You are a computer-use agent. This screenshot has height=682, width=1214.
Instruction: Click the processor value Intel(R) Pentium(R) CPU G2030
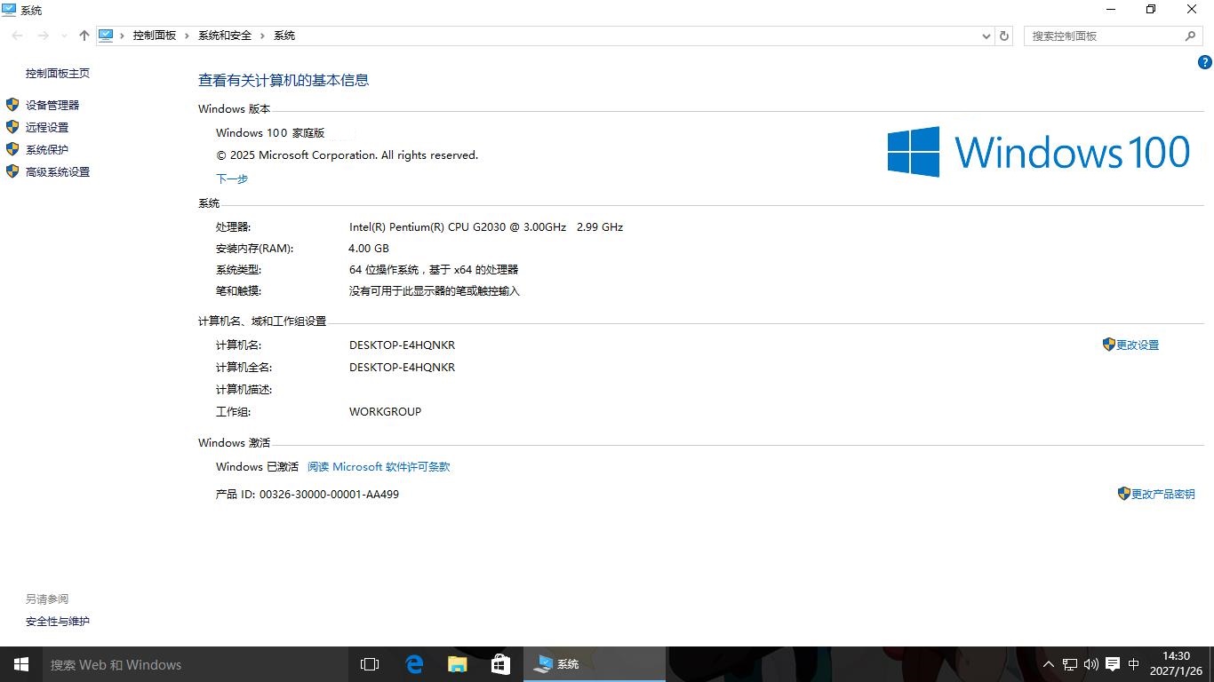486,227
